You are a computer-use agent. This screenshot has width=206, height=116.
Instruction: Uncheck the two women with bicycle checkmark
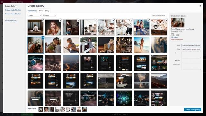[149, 20]
